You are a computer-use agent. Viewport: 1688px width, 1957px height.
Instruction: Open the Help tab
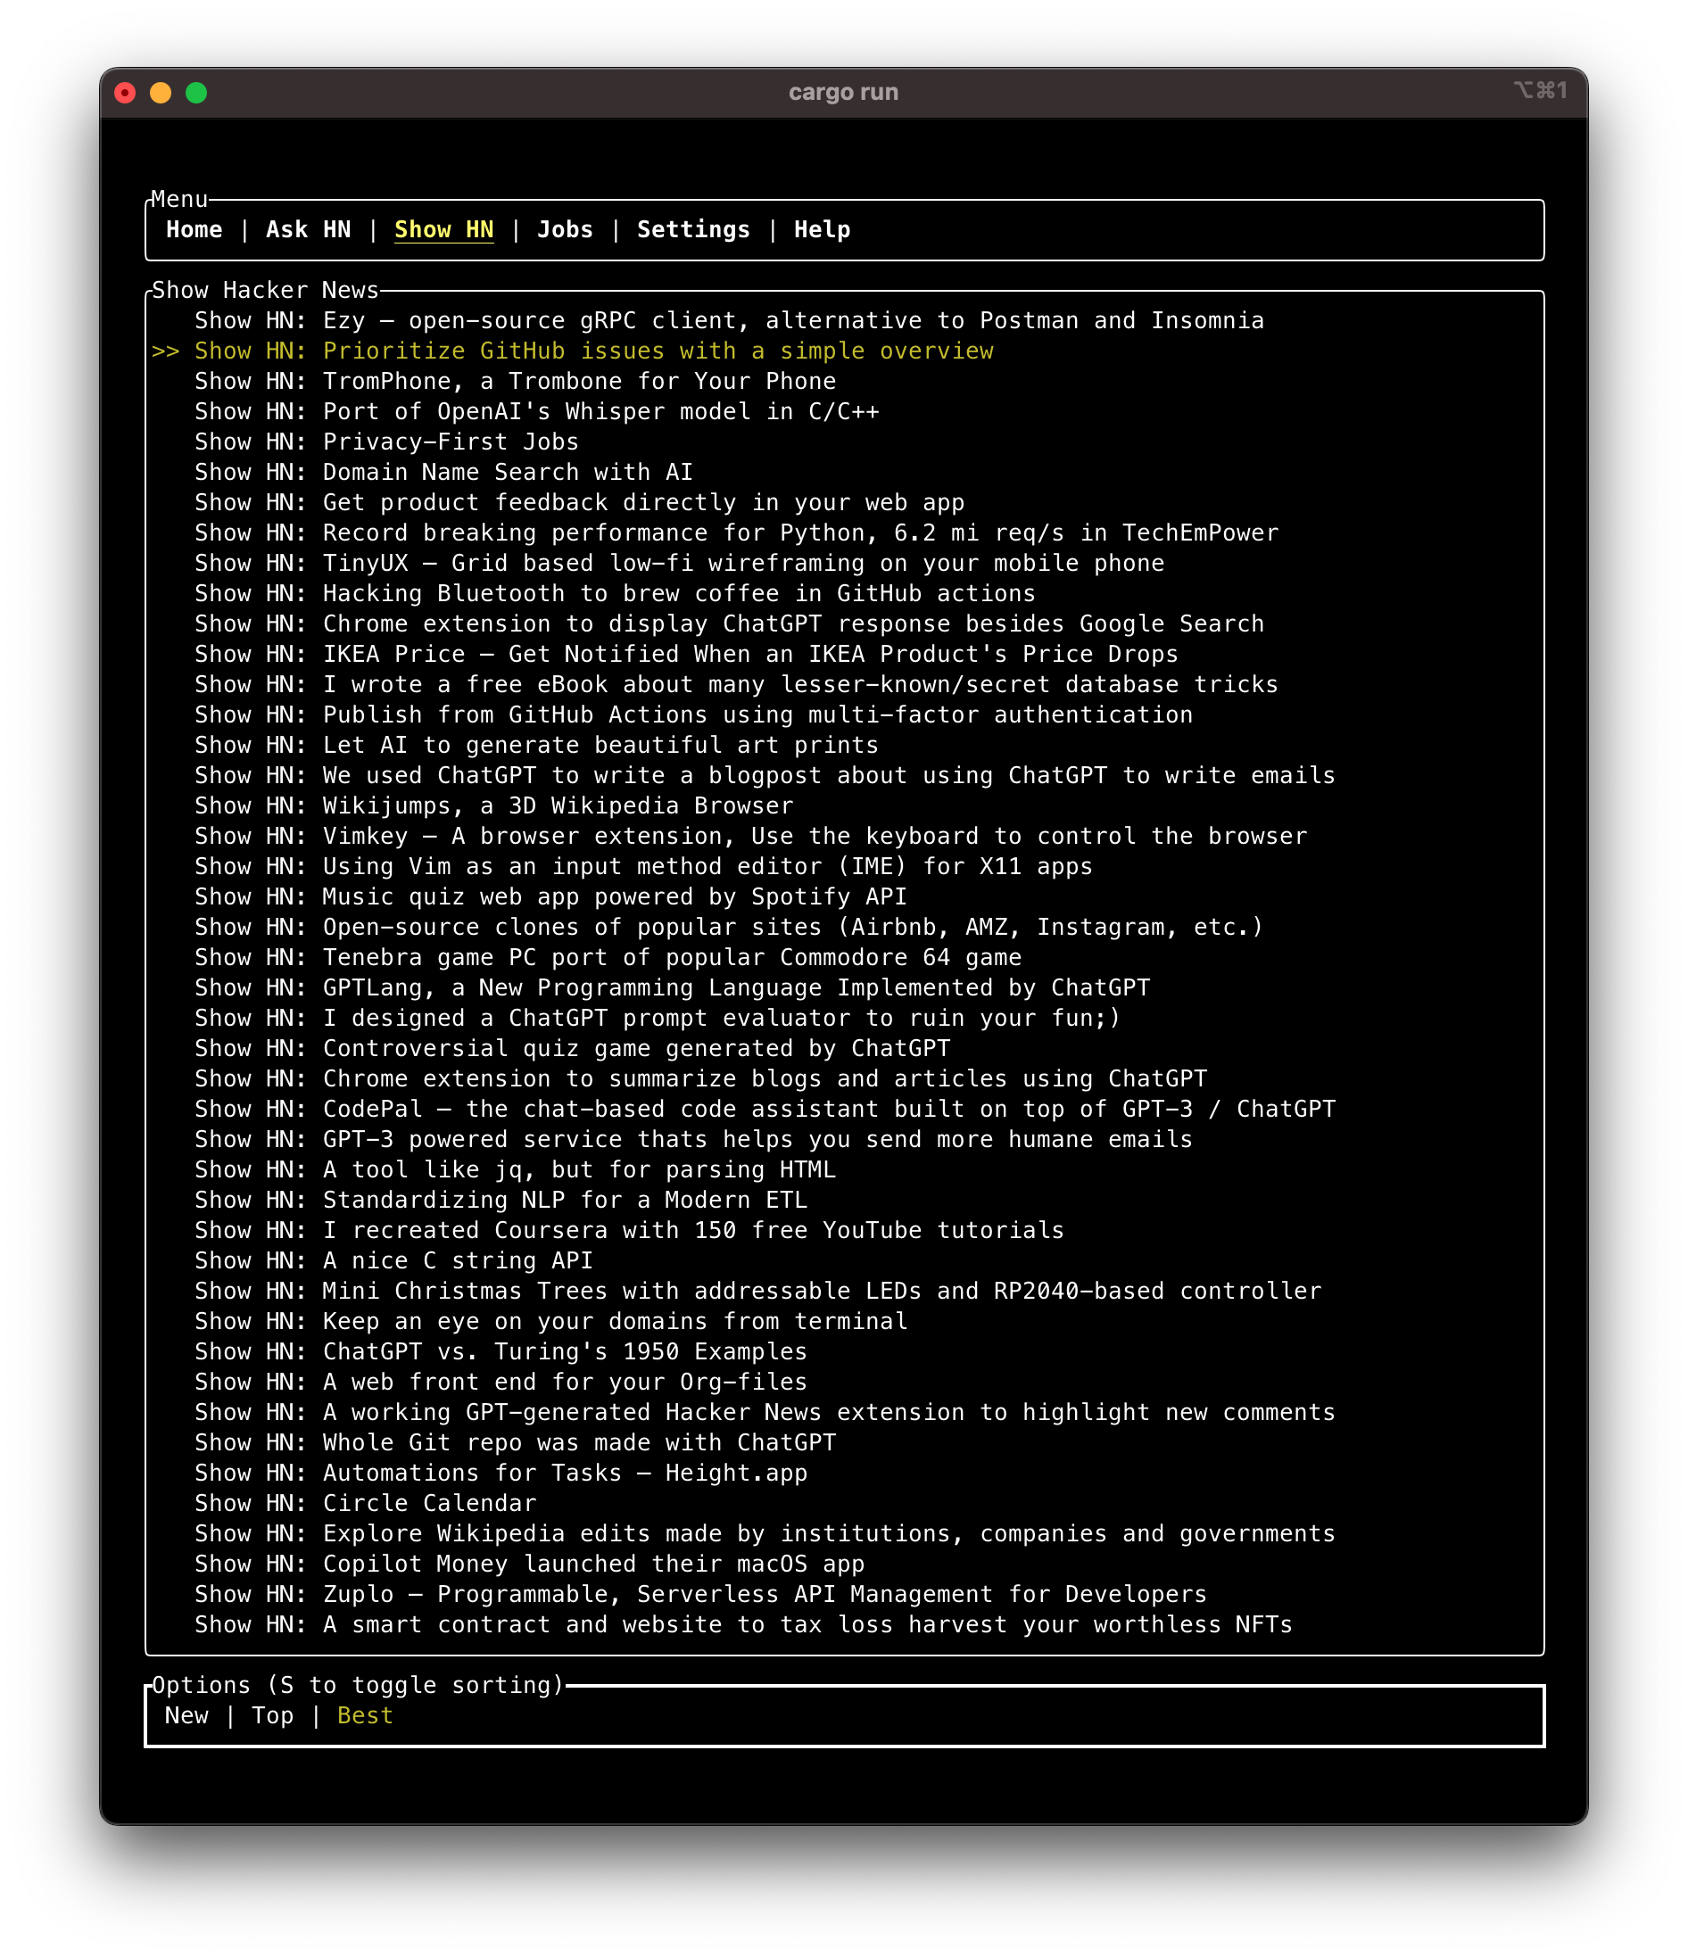pos(822,229)
